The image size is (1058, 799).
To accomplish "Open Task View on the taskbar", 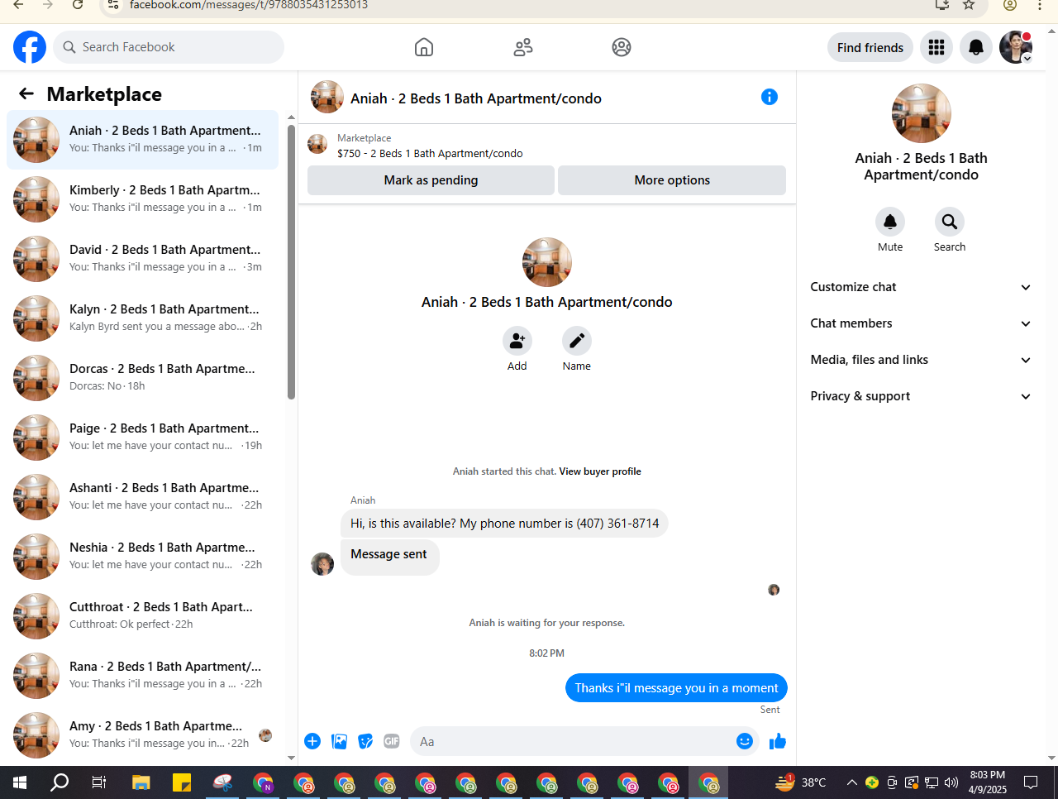I will pos(99,782).
